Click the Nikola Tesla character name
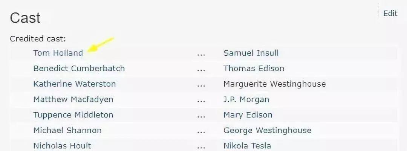The width and height of the screenshot is (407, 151). (x=247, y=146)
